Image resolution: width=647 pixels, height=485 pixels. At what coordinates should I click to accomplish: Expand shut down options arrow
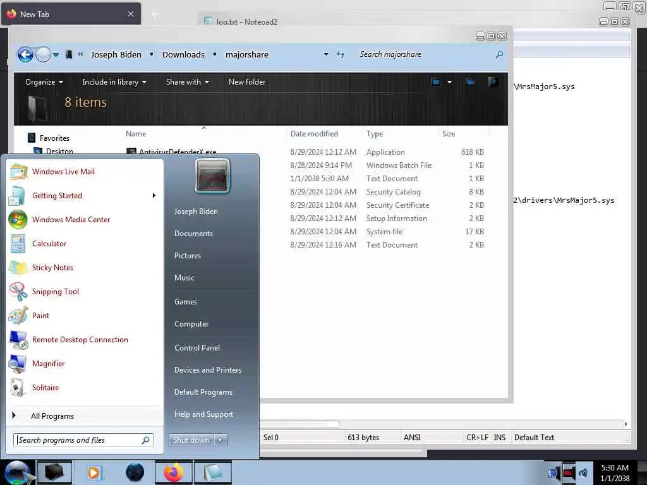(221, 440)
